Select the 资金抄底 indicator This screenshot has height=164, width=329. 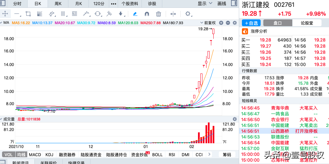[139, 155]
